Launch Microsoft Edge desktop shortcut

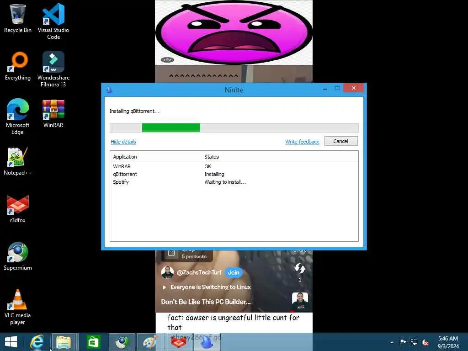tap(18, 117)
